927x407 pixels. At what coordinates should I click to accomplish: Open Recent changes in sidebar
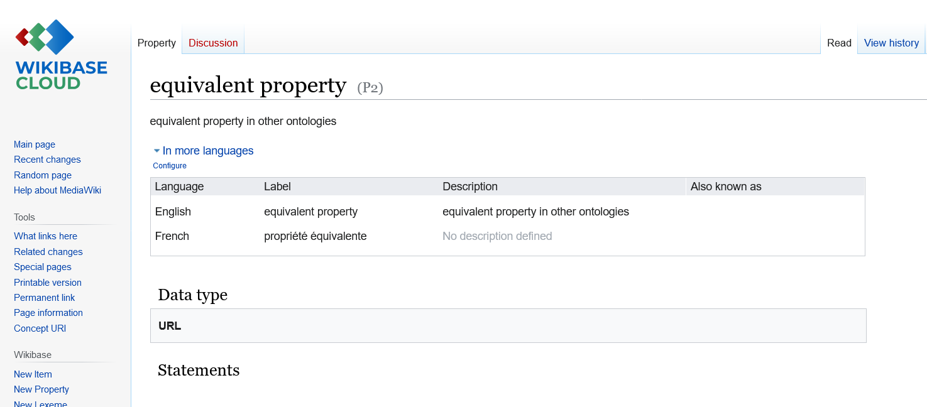pyautogui.click(x=47, y=160)
